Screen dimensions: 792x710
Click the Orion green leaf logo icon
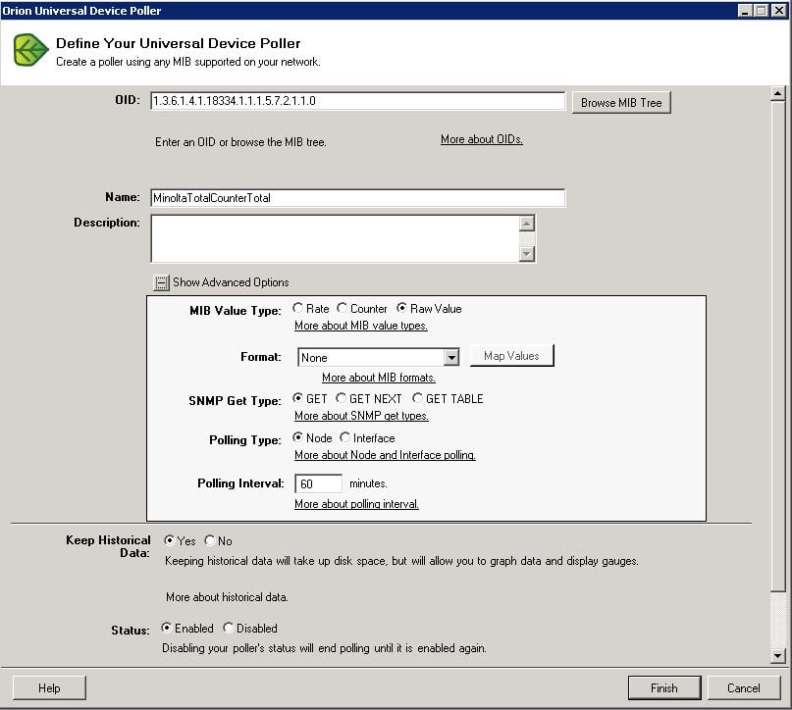[x=30, y=50]
